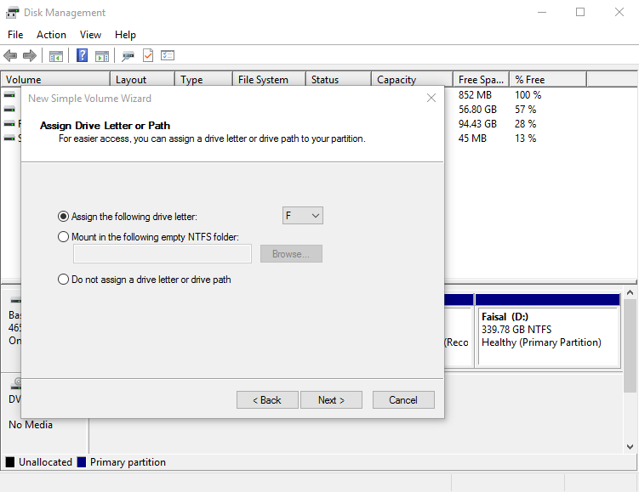Click the checklist settings toolbar icon
The height and width of the screenshot is (492, 639).
click(168, 56)
